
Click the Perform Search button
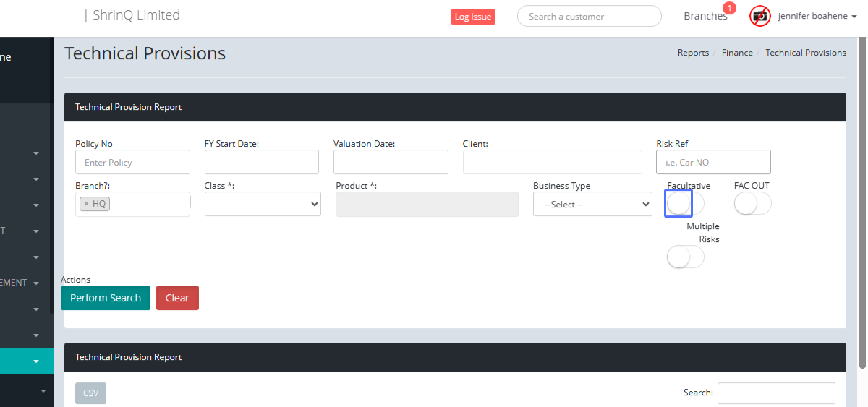(106, 298)
